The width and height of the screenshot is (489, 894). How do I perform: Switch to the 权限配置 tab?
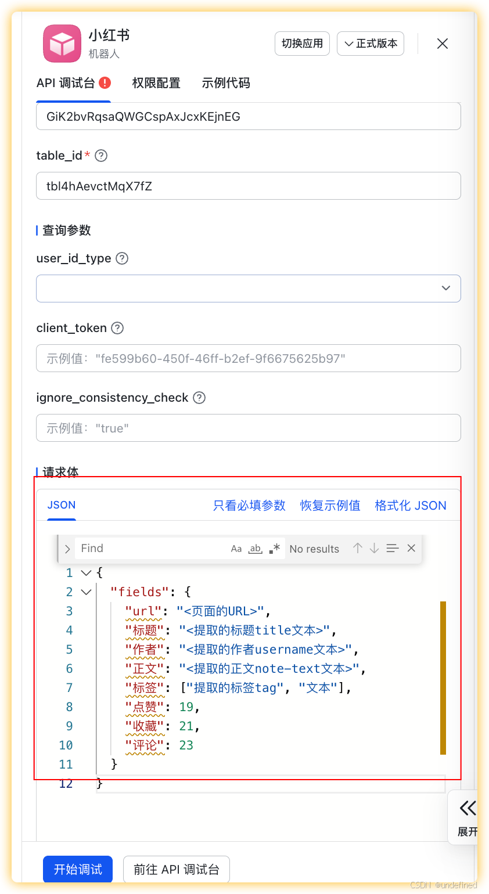tap(156, 83)
